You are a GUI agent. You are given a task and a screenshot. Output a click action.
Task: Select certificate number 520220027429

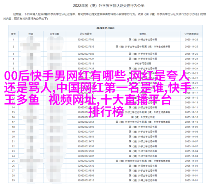[86, 68]
